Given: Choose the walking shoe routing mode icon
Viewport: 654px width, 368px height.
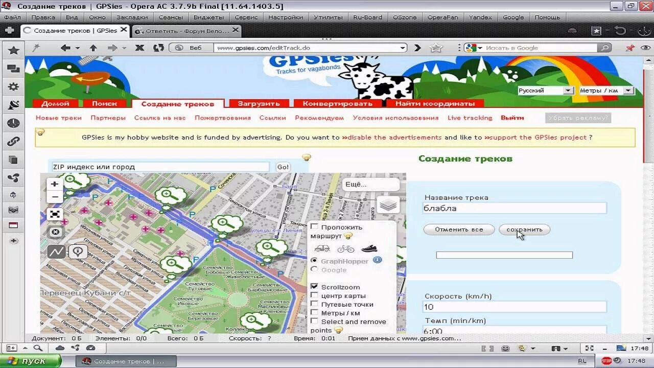Looking at the screenshot, I should [369, 249].
